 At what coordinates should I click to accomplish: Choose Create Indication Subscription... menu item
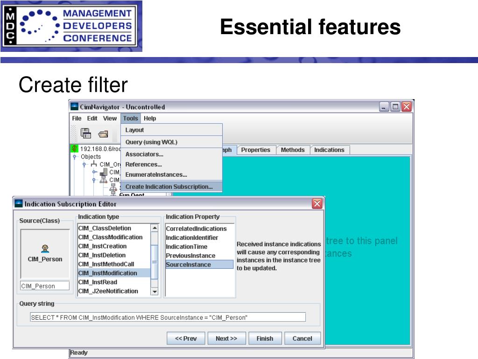coord(172,187)
